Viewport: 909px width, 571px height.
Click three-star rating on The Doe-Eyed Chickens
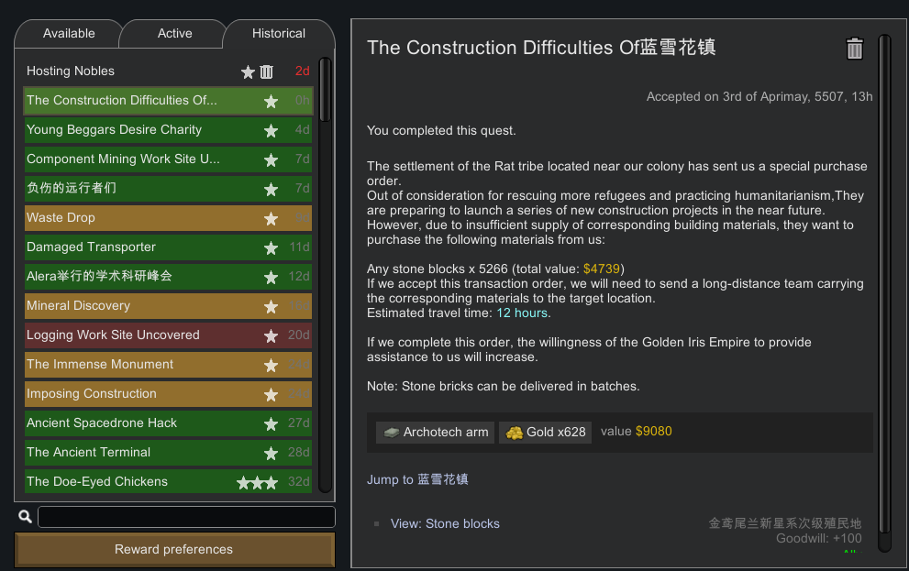[x=258, y=482]
